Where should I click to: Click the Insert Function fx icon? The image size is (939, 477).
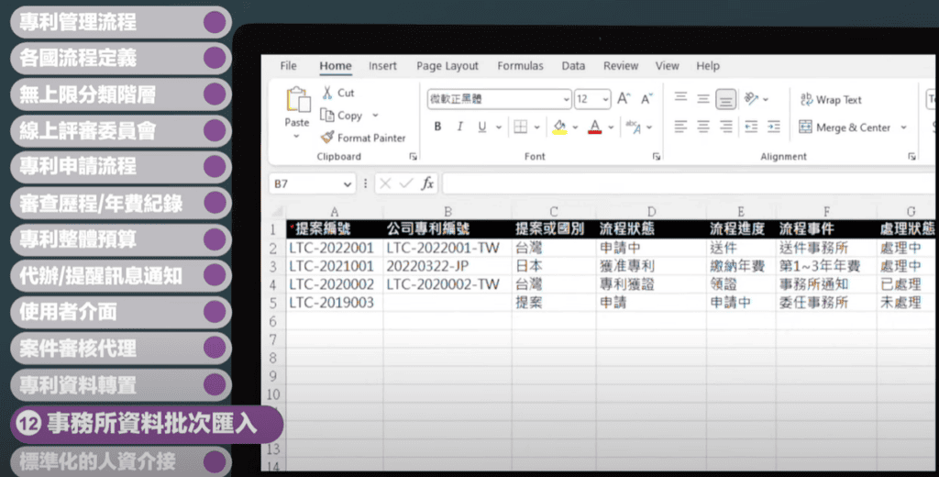[x=427, y=183]
